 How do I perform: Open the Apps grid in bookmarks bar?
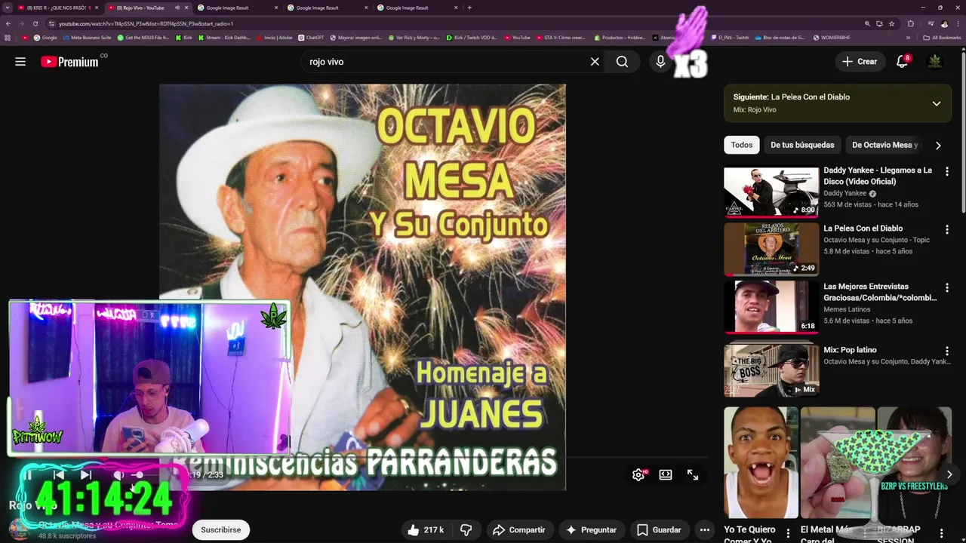tap(8, 37)
